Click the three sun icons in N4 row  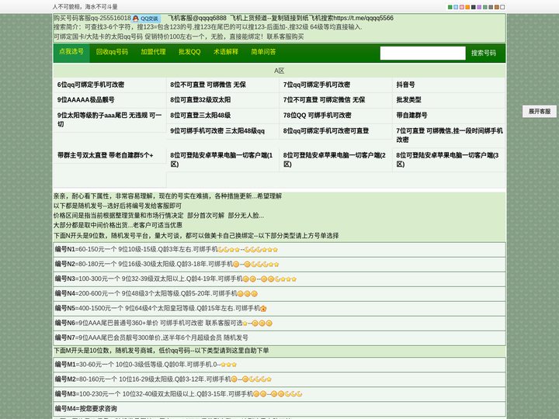(248, 294)
